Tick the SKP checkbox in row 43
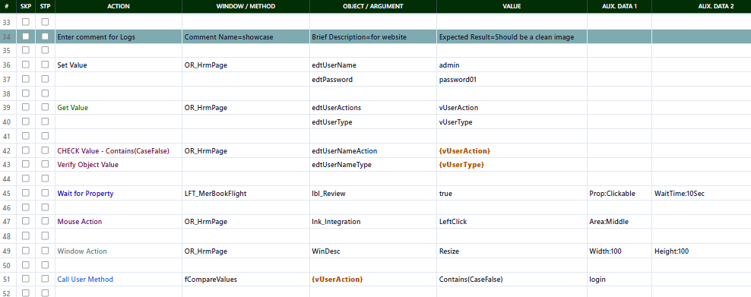The height and width of the screenshot is (297, 751). [26, 165]
